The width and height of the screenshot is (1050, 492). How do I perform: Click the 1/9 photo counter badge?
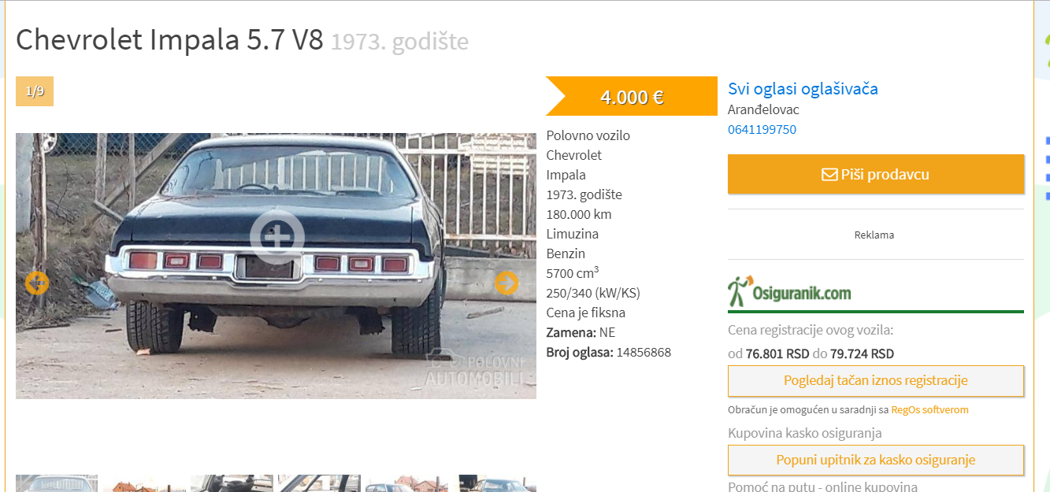click(x=35, y=91)
